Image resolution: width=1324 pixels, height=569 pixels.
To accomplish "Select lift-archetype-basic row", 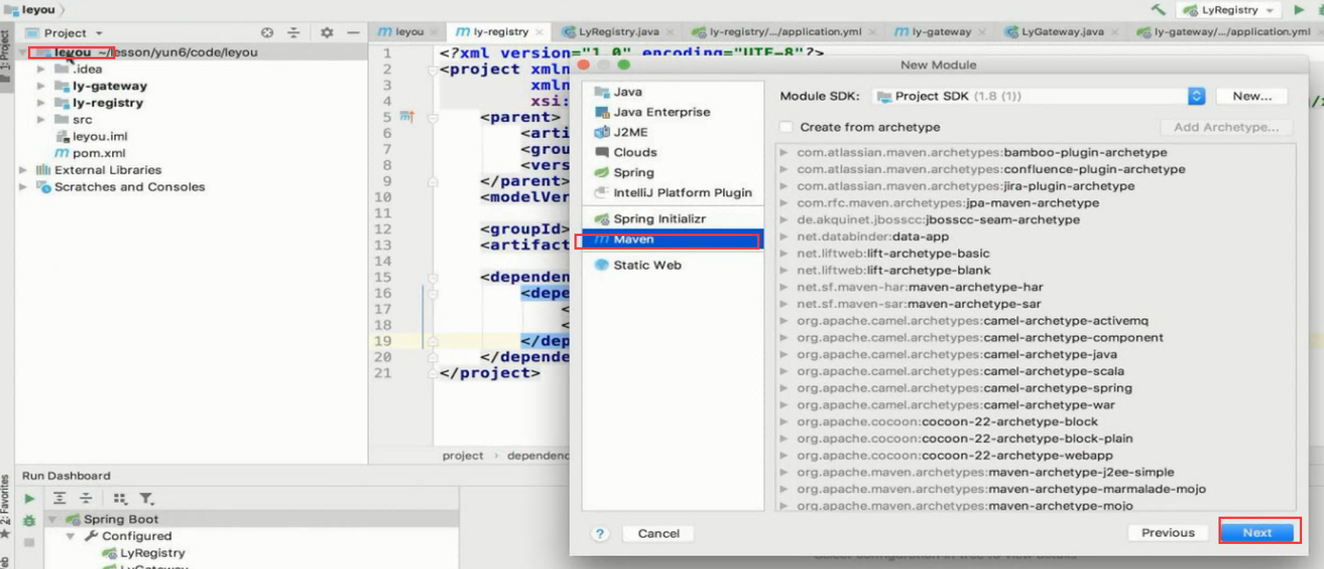I will coord(1036,253).
